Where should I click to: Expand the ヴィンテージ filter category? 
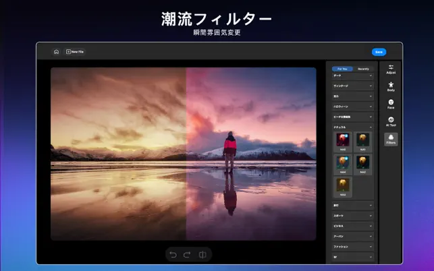pos(352,86)
